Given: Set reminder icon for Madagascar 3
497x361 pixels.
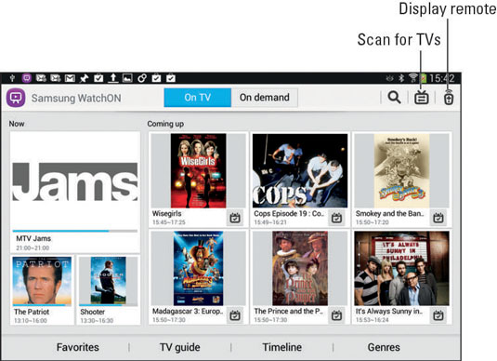Looking at the screenshot, I should [x=235, y=315].
